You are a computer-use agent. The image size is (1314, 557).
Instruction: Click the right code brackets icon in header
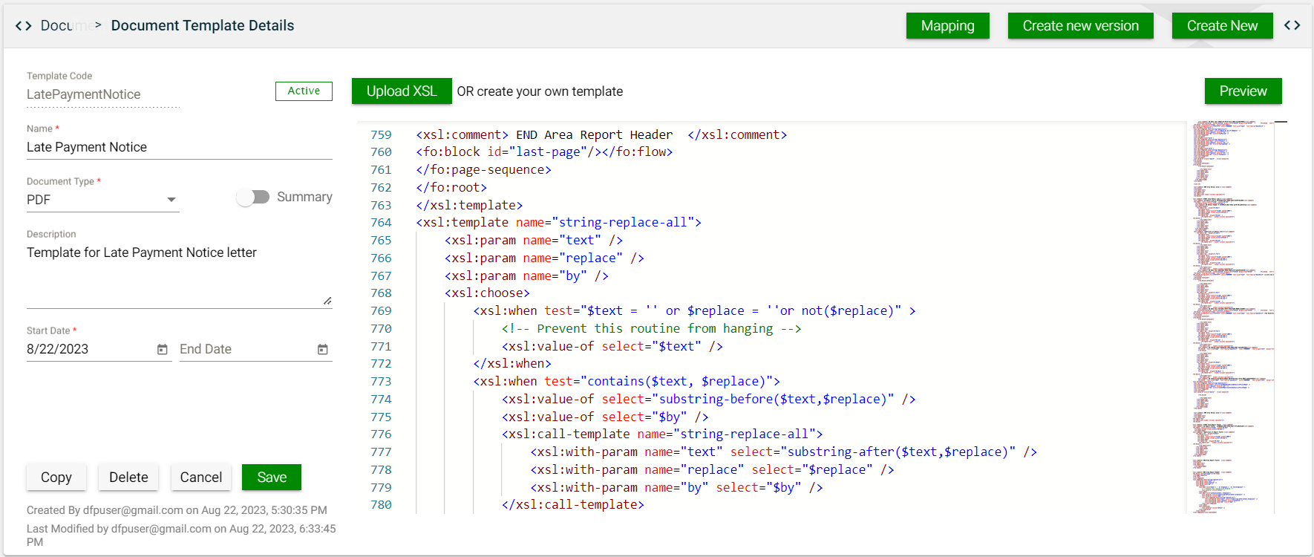tap(1292, 25)
